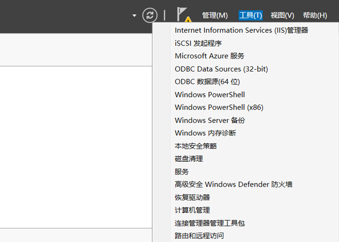
Task: Expand the small dropdown arrow beside refresh
Action: coord(134,16)
